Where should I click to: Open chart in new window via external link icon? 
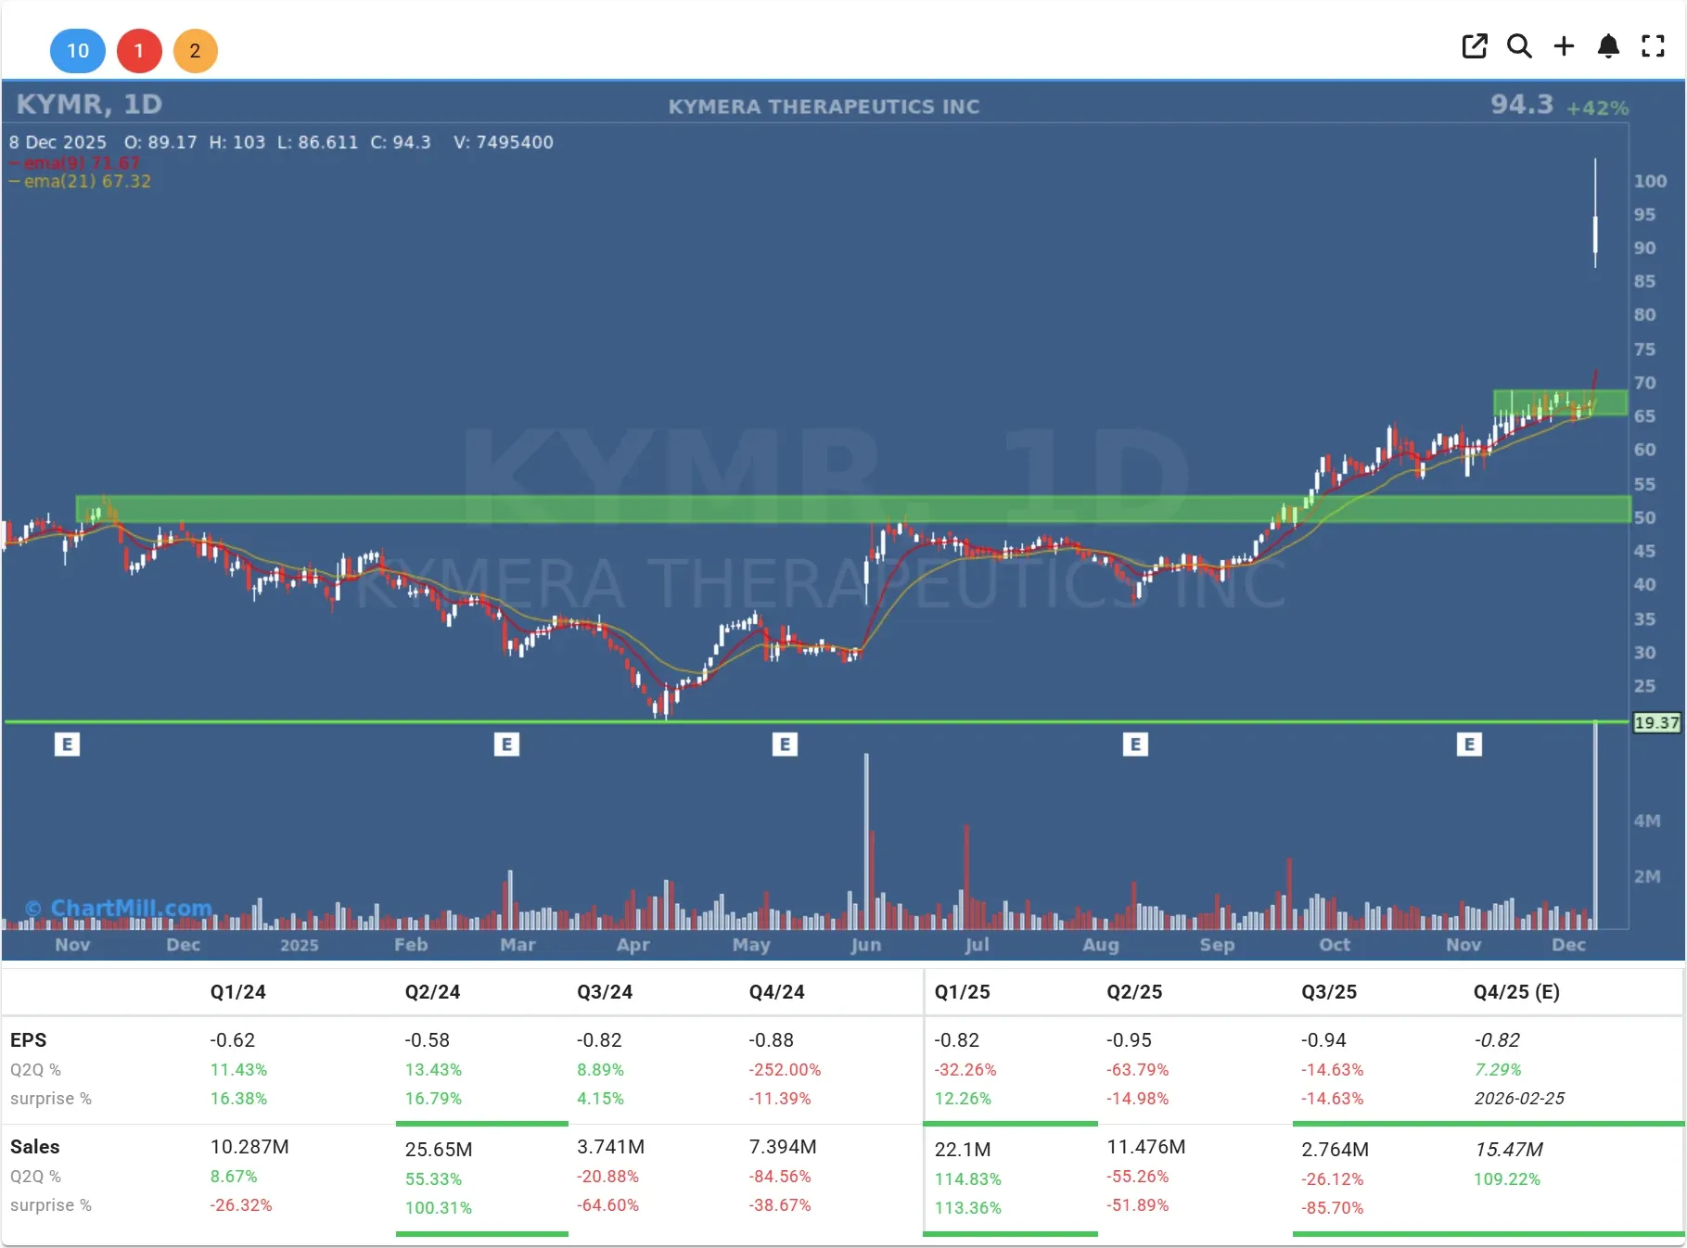click(x=1476, y=45)
